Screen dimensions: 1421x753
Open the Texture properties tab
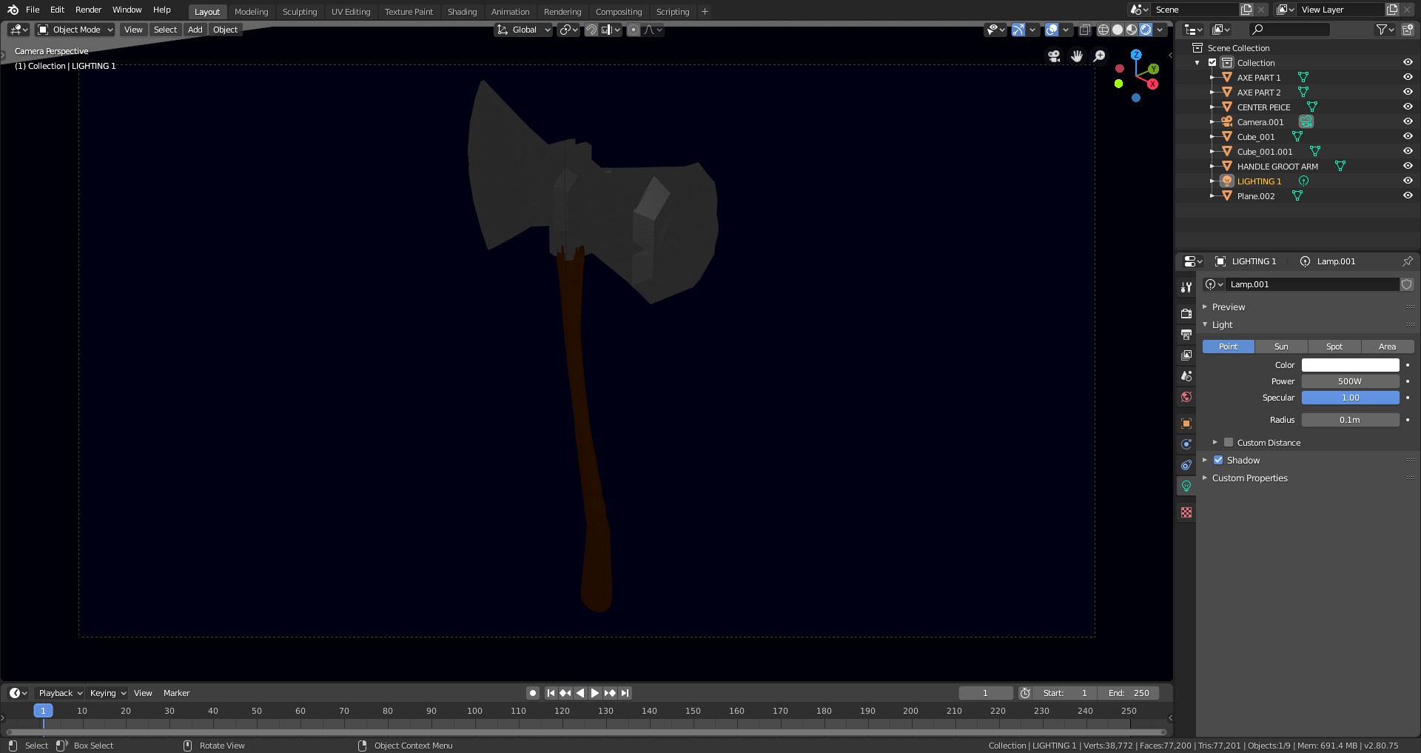[x=1186, y=512]
